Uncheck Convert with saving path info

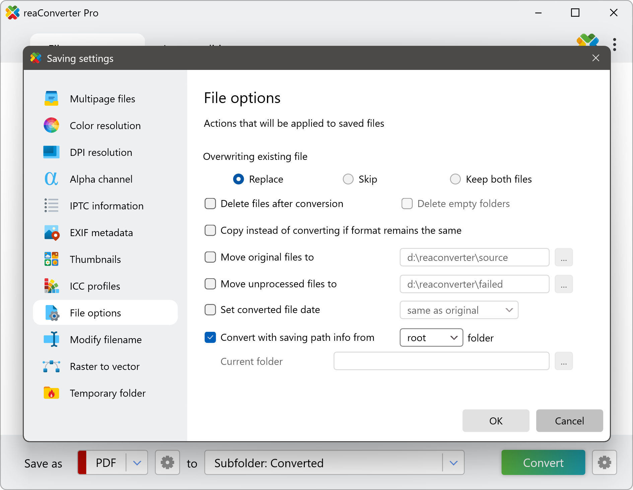pyautogui.click(x=210, y=337)
